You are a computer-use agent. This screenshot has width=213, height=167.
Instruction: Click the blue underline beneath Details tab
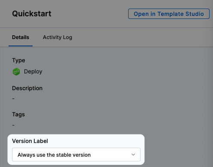[21, 46]
